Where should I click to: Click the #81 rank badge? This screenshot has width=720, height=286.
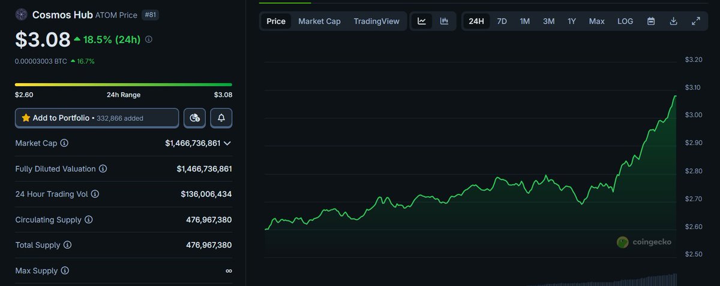(150, 15)
